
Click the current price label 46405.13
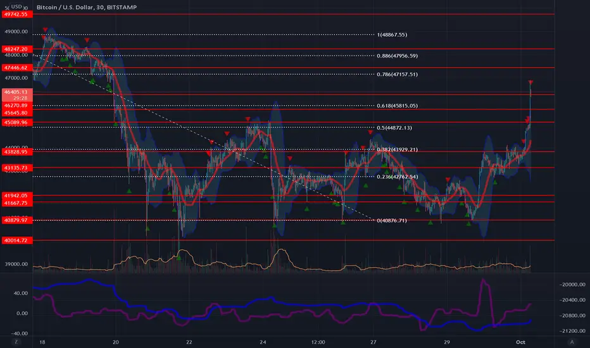pos(17,92)
